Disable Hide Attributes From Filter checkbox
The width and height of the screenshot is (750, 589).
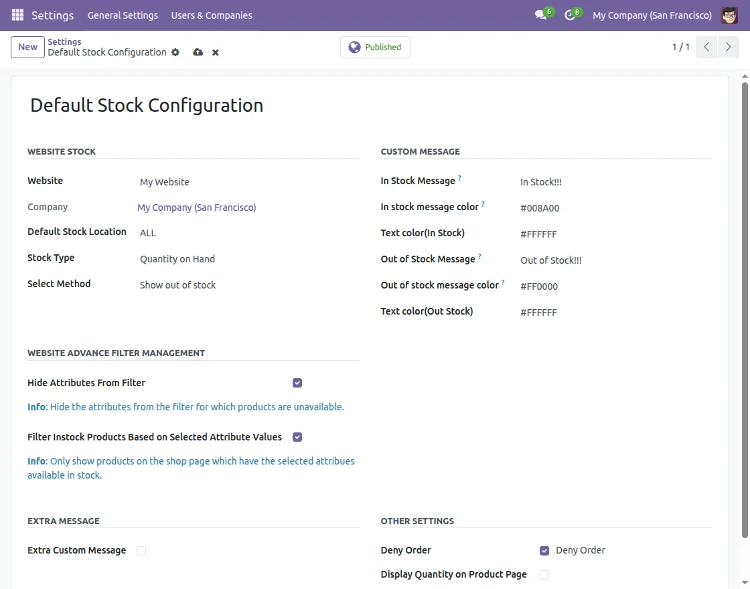coord(297,383)
